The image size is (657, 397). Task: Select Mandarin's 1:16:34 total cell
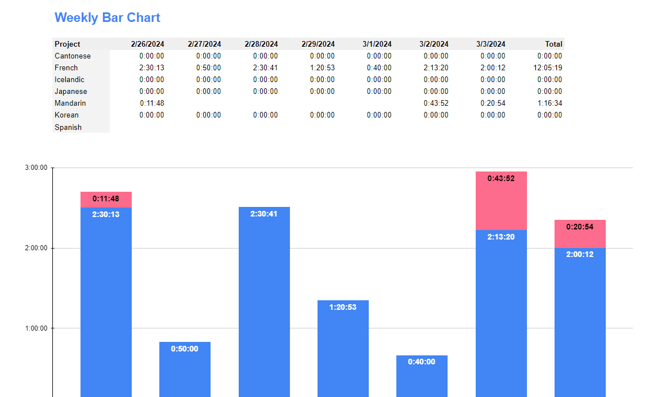(549, 103)
